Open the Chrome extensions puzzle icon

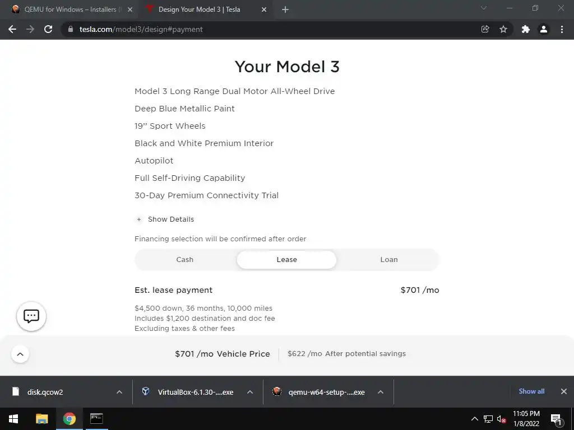[x=526, y=29]
